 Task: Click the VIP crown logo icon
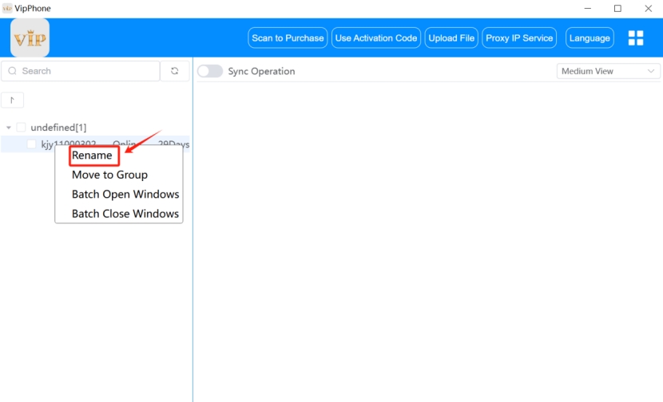click(30, 38)
